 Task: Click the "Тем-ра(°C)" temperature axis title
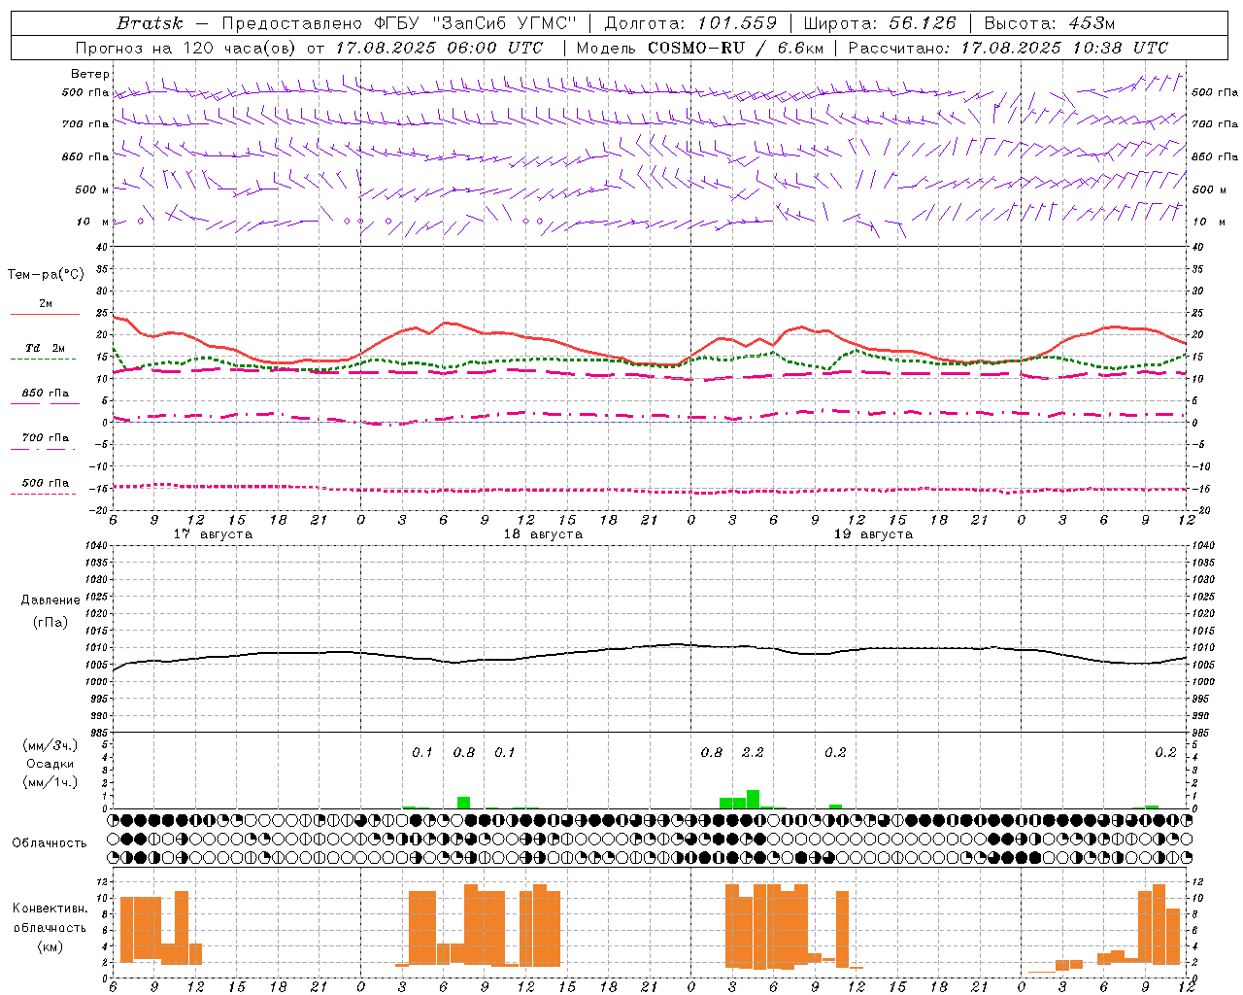coord(46,274)
